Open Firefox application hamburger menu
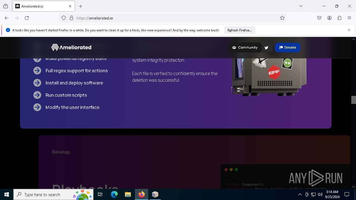 pyautogui.click(x=349, y=18)
